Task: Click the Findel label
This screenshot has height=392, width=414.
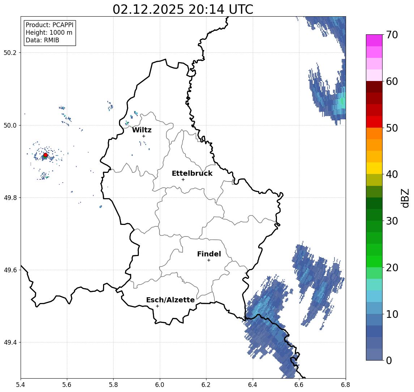Action: pyautogui.click(x=209, y=254)
